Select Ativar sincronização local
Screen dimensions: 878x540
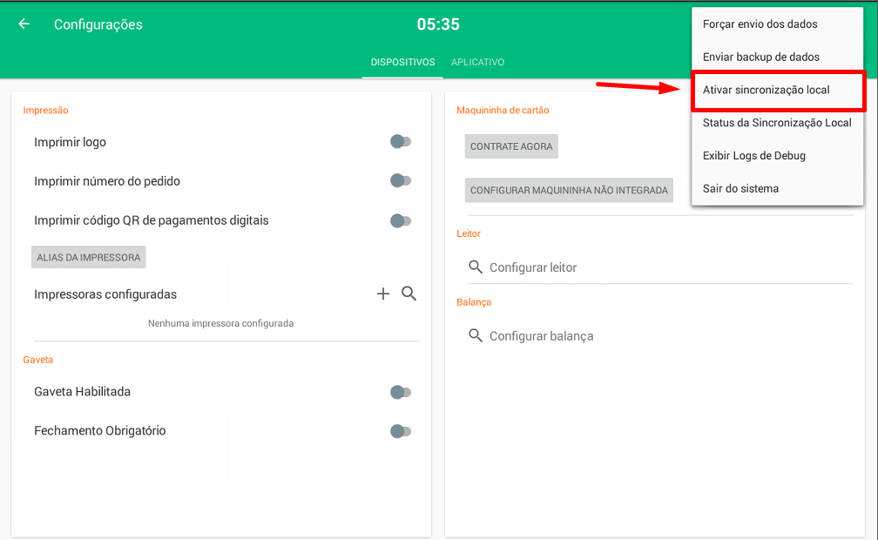(777, 91)
